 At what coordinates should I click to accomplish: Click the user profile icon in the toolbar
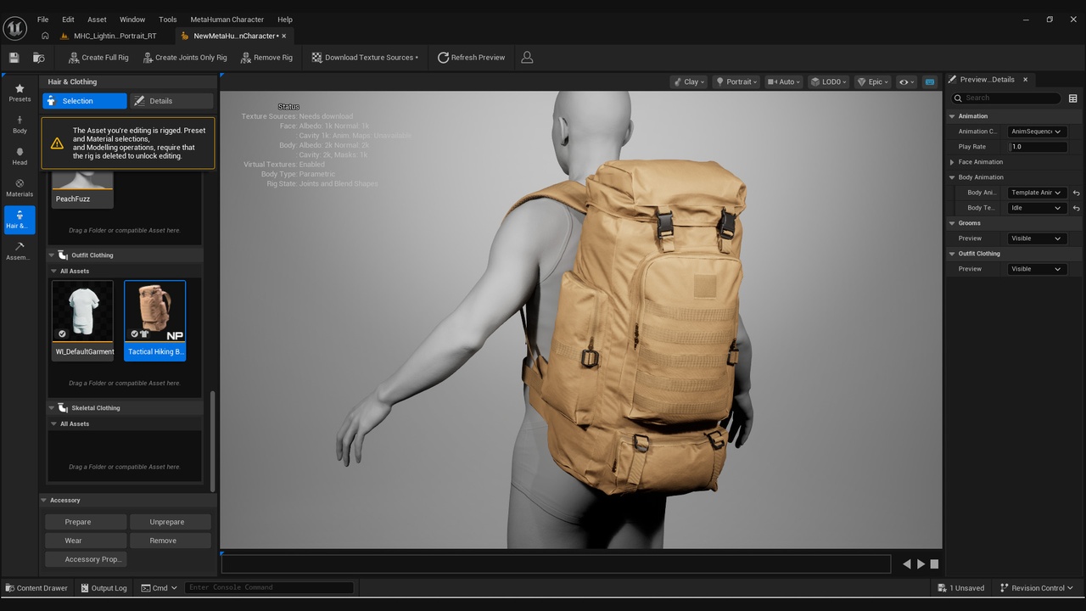(527, 58)
